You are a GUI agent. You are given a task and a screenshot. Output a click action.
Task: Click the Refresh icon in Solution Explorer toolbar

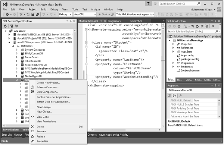pos(197,26)
